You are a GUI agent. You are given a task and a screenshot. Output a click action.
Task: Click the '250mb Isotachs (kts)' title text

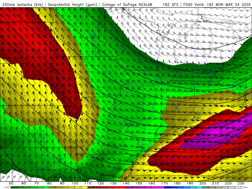click(22, 5)
